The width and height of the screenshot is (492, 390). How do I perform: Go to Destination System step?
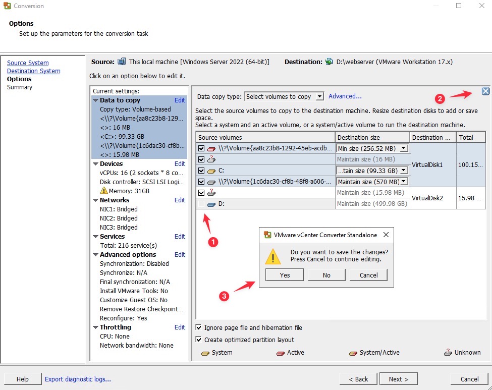click(34, 71)
